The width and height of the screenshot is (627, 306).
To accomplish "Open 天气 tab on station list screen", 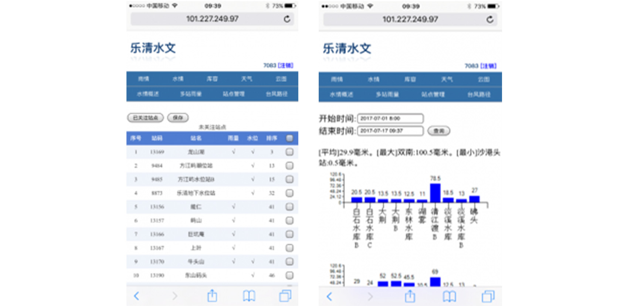I will tap(247, 79).
